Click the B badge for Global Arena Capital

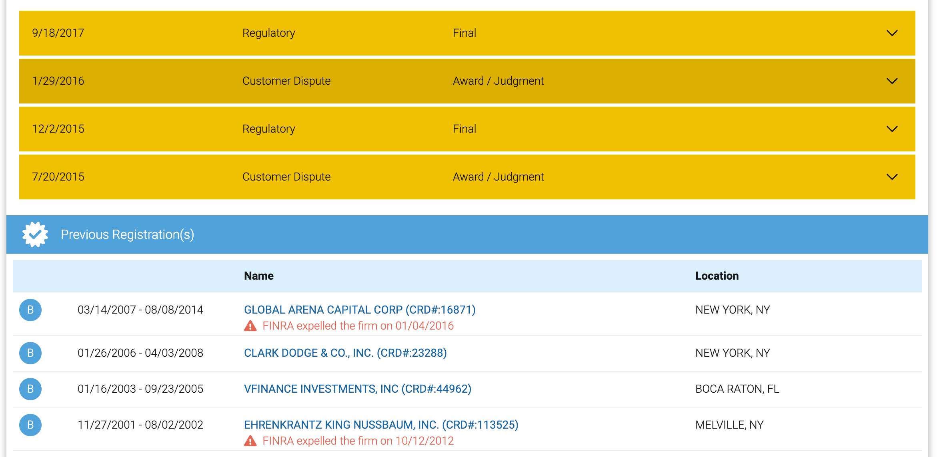(30, 310)
